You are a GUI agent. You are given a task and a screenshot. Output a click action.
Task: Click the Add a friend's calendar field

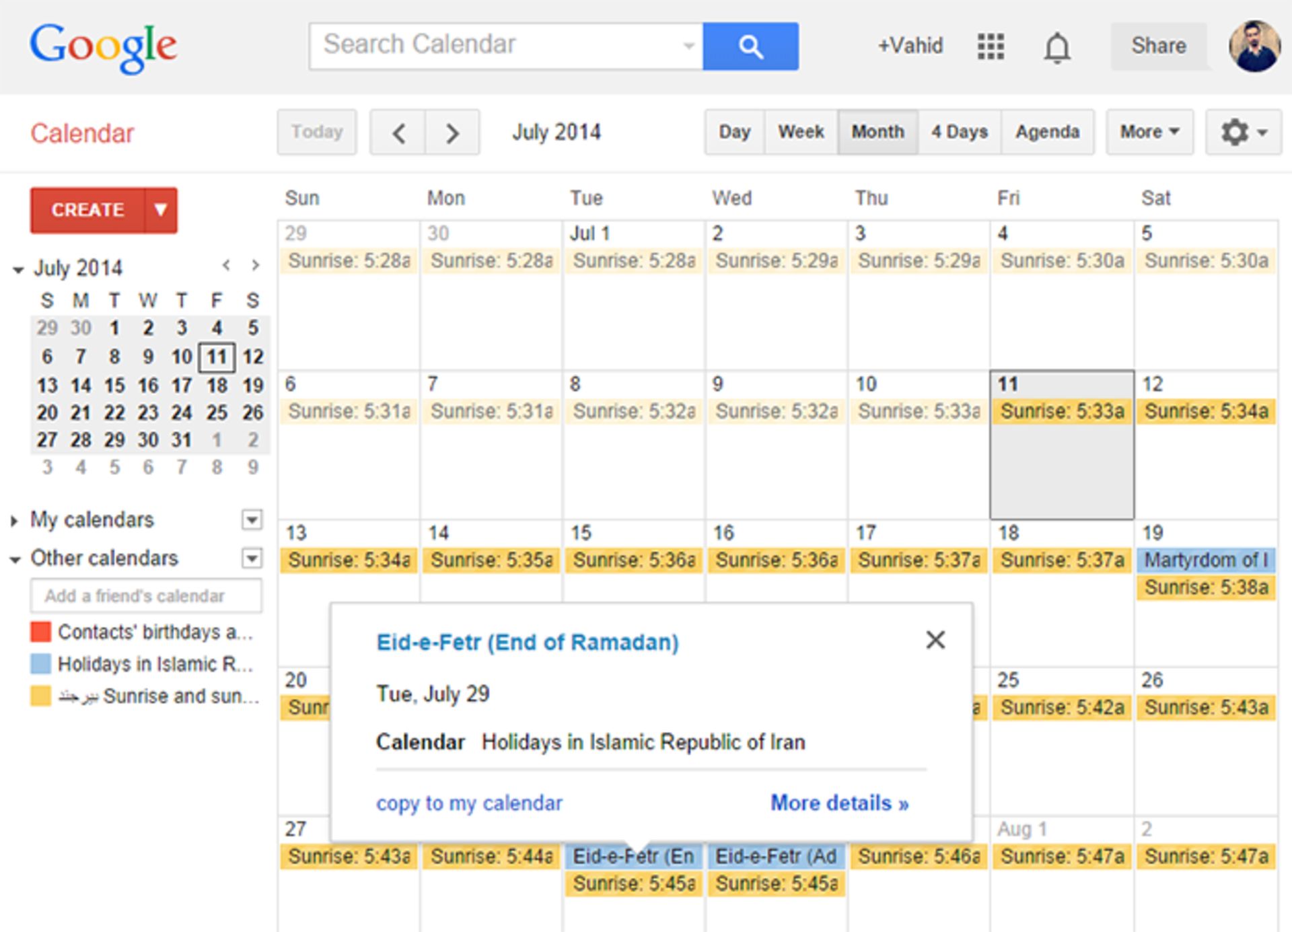[145, 596]
